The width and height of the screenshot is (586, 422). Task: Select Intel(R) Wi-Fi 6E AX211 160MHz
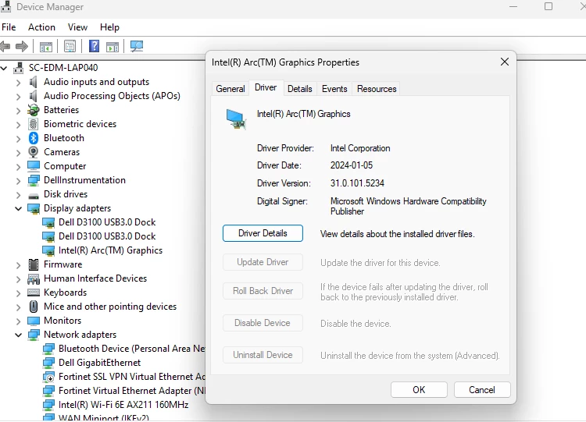[x=123, y=405]
